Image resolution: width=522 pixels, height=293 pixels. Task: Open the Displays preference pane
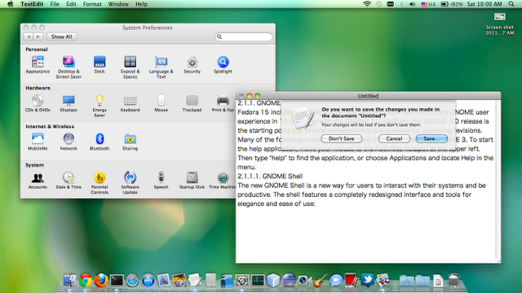69,103
